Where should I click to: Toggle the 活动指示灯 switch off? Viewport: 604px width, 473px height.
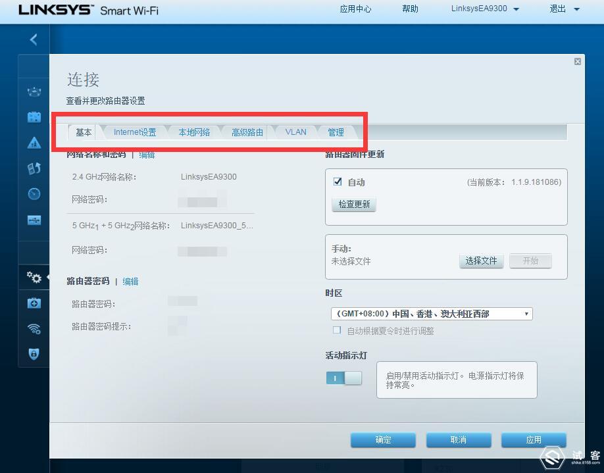(343, 380)
